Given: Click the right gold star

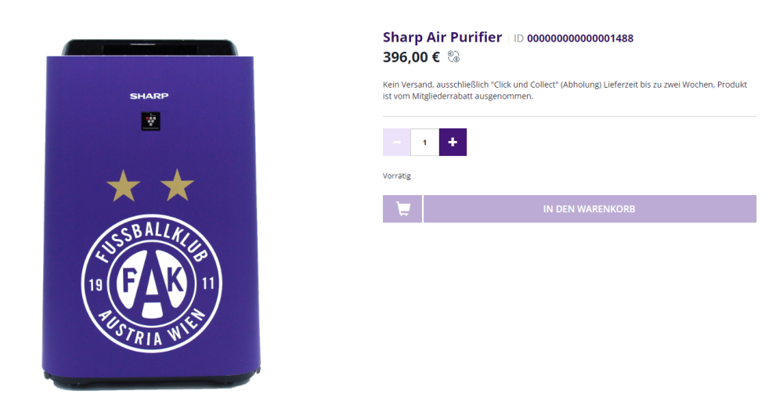Looking at the screenshot, I should click(x=177, y=186).
